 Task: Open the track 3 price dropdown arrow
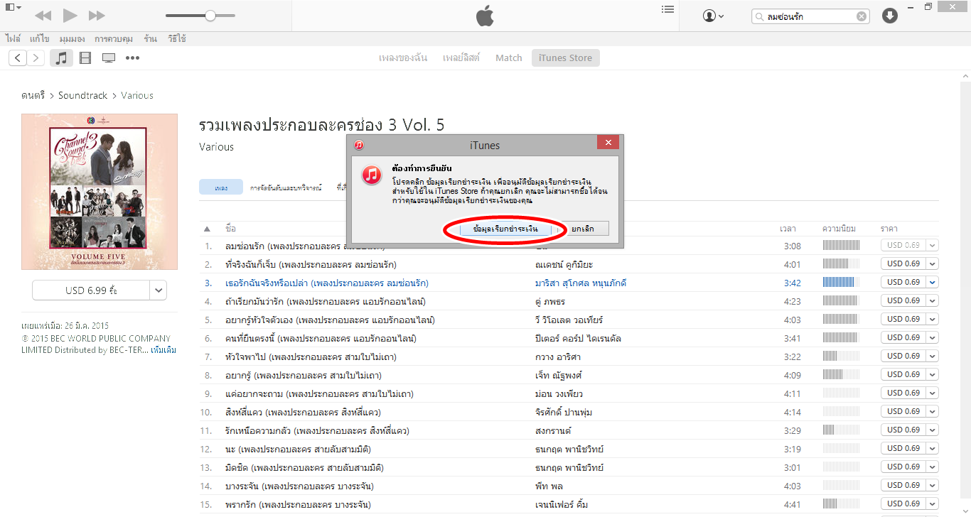pyautogui.click(x=932, y=282)
